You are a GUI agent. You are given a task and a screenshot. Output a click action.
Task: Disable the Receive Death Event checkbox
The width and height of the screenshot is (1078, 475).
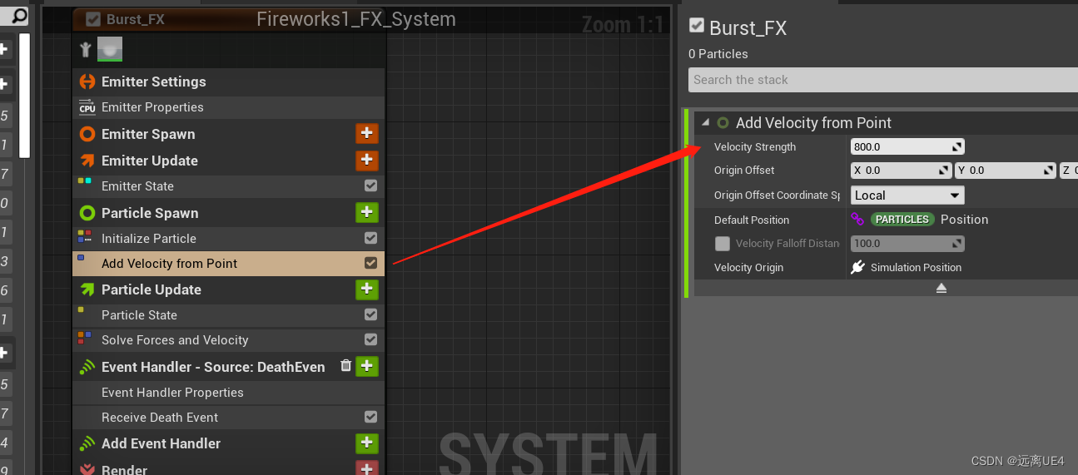(370, 417)
